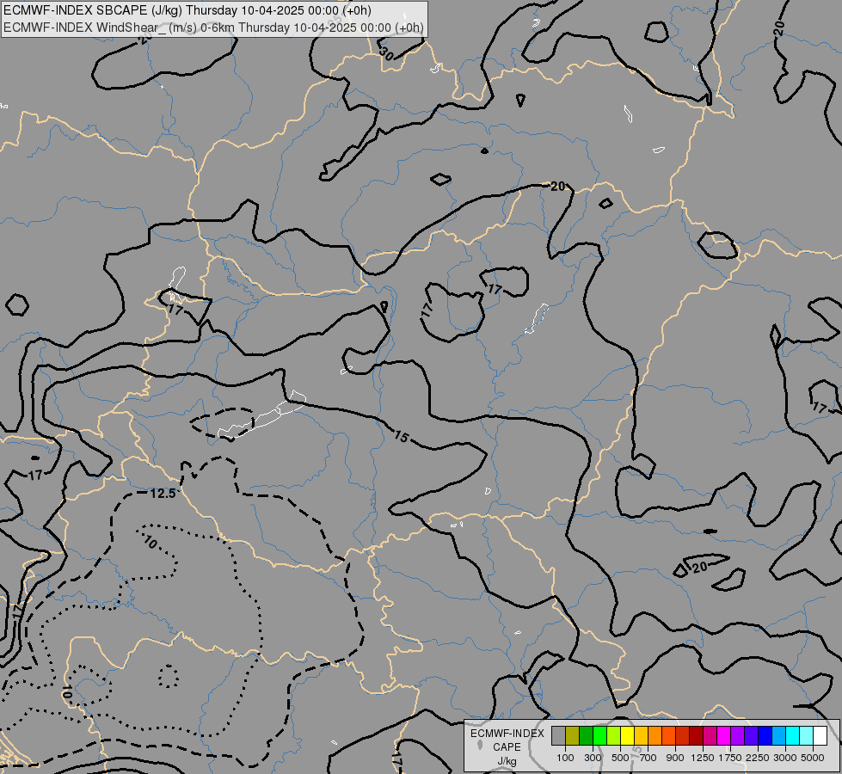842x774 pixels.
Task: Pick the dark green legend swatch
Action: tap(586, 736)
